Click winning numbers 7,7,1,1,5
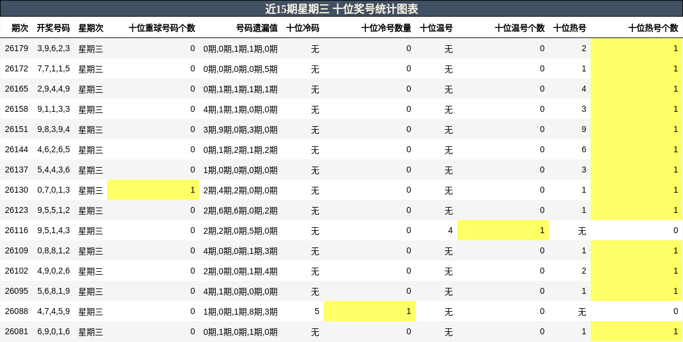 click(54, 68)
